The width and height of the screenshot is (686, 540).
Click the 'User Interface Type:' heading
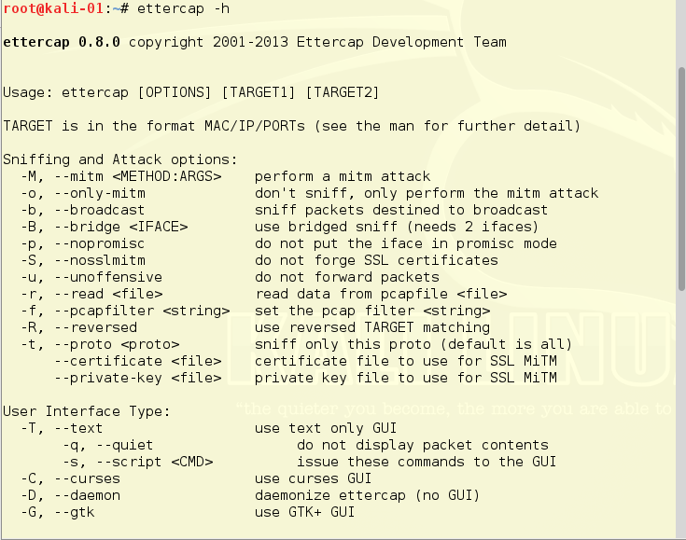point(86,411)
